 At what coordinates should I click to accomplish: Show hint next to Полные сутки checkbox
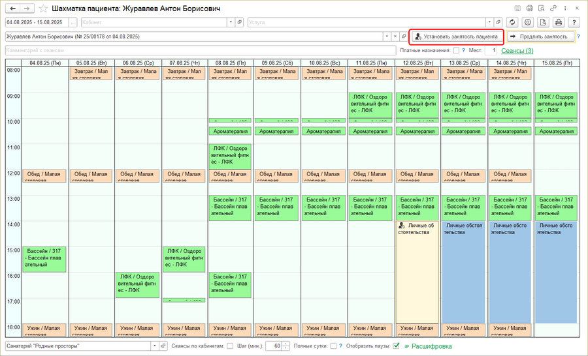tap(340, 346)
